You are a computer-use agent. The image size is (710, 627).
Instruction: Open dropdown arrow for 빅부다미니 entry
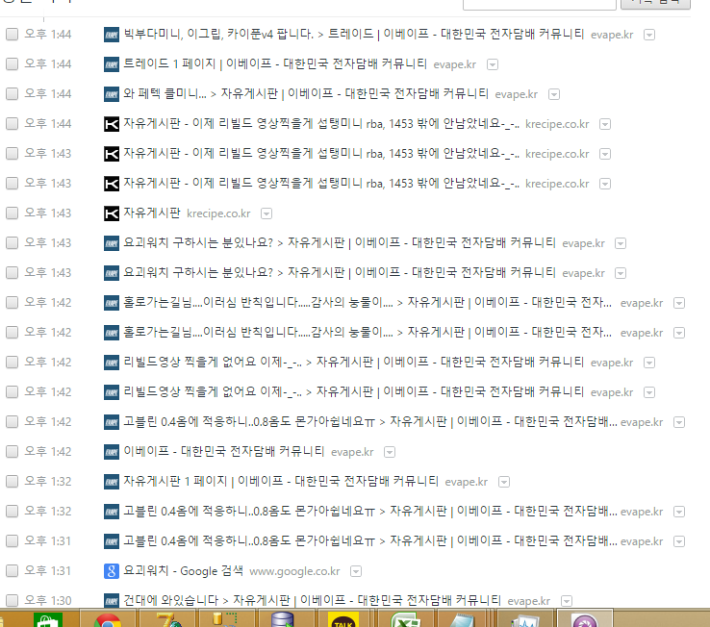pos(649,35)
